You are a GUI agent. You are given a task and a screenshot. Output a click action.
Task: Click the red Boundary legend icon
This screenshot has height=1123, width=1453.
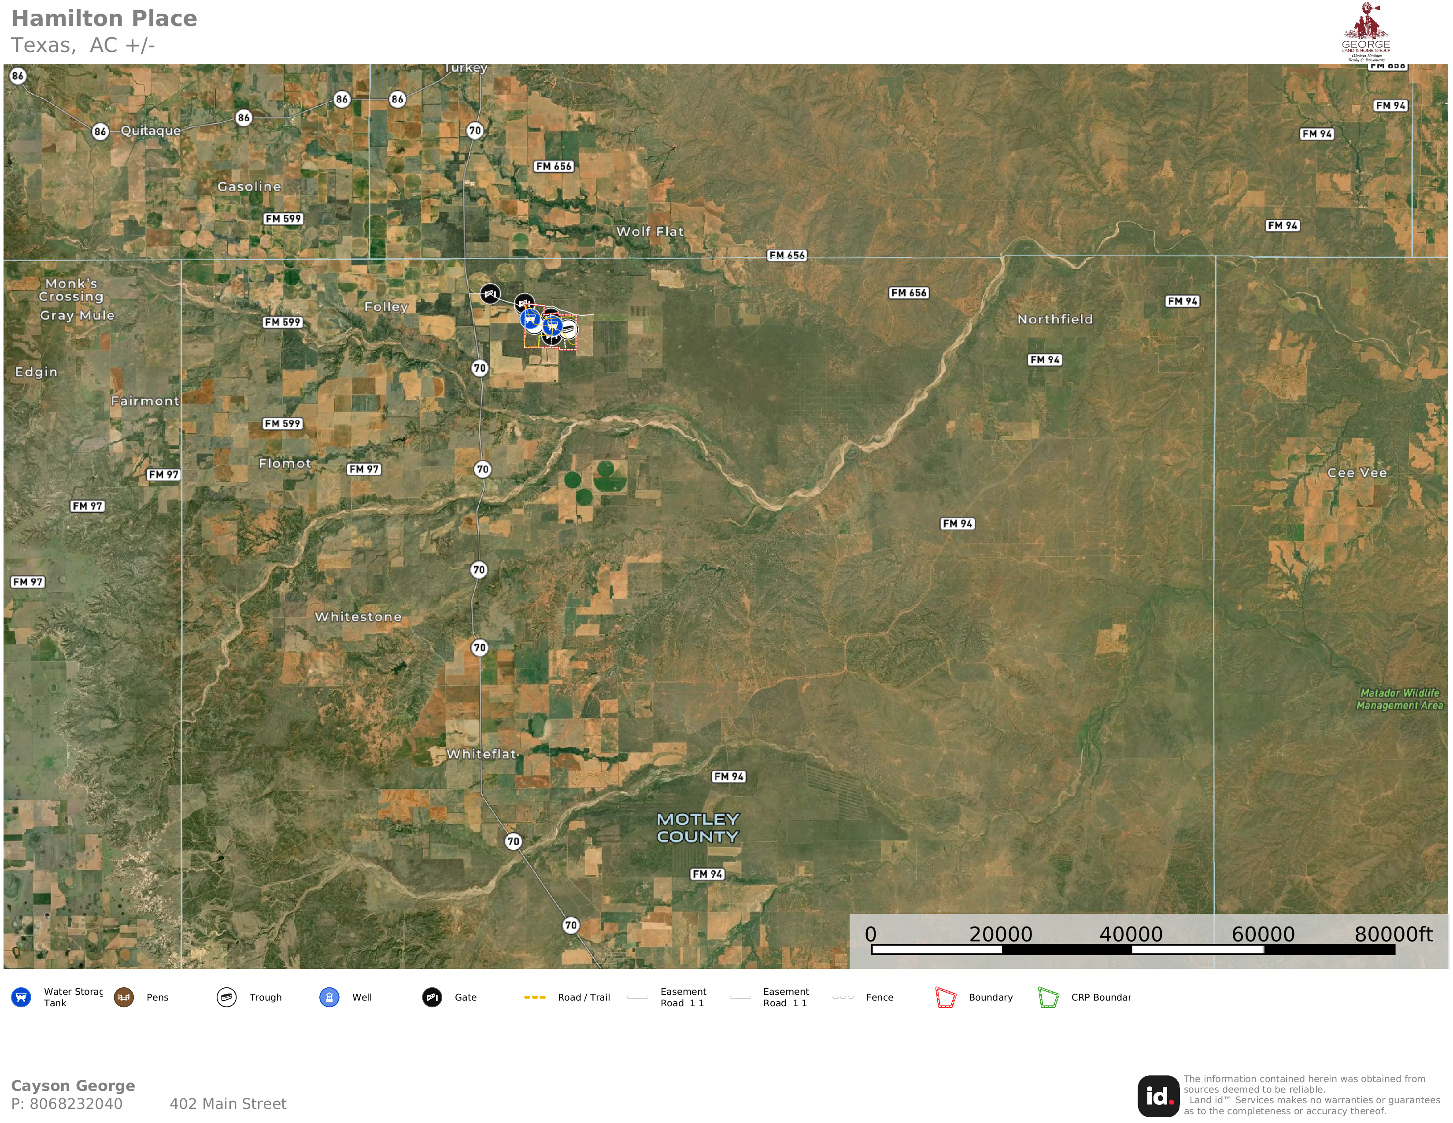click(x=945, y=997)
